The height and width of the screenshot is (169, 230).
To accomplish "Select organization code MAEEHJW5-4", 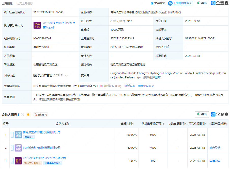I will (42, 38).
